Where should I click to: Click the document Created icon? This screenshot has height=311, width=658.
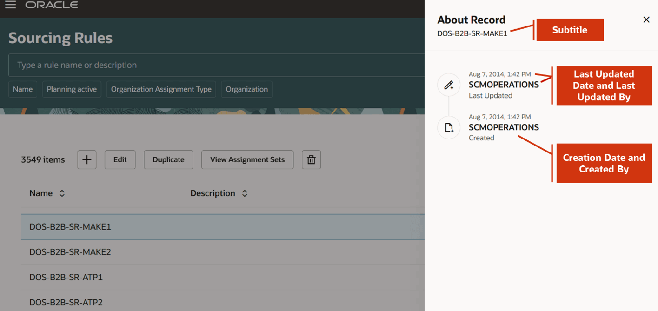[x=449, y=127]
